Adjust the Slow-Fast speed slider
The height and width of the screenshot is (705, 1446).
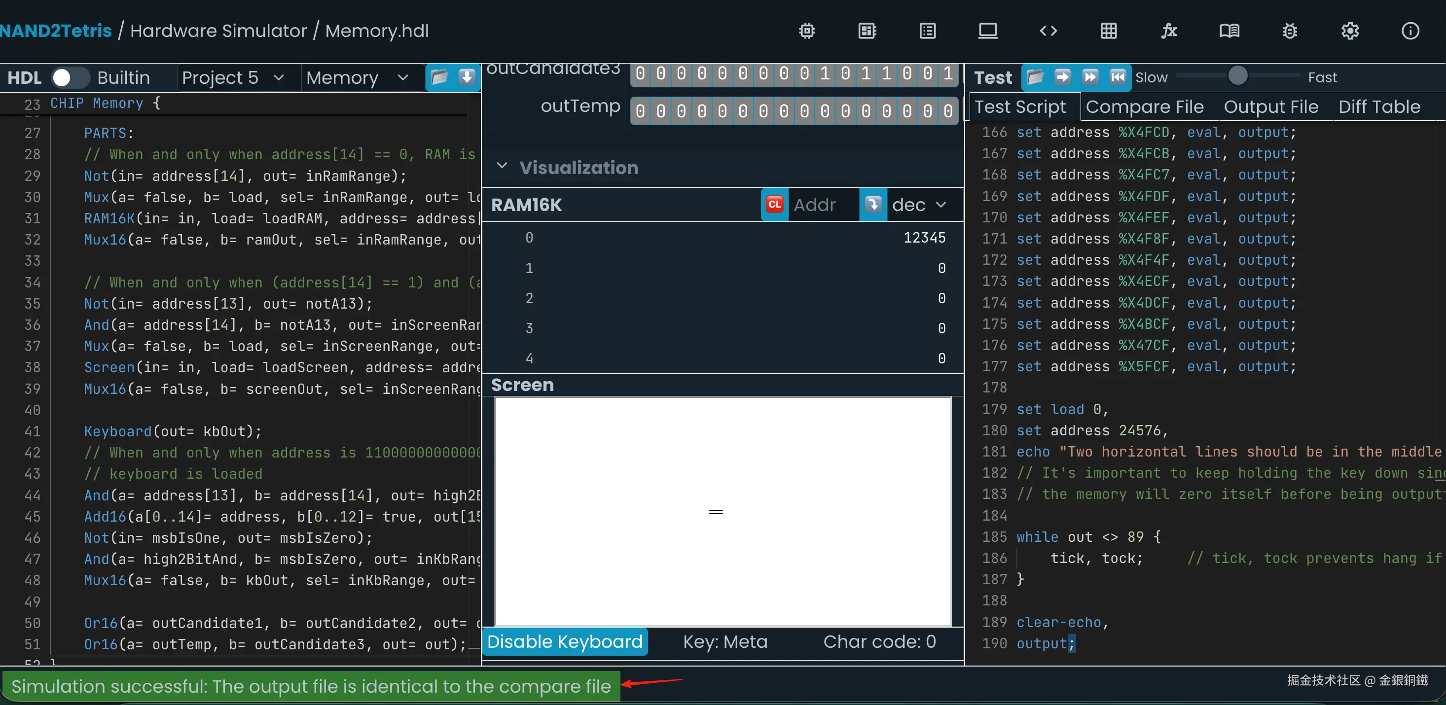1237,76
